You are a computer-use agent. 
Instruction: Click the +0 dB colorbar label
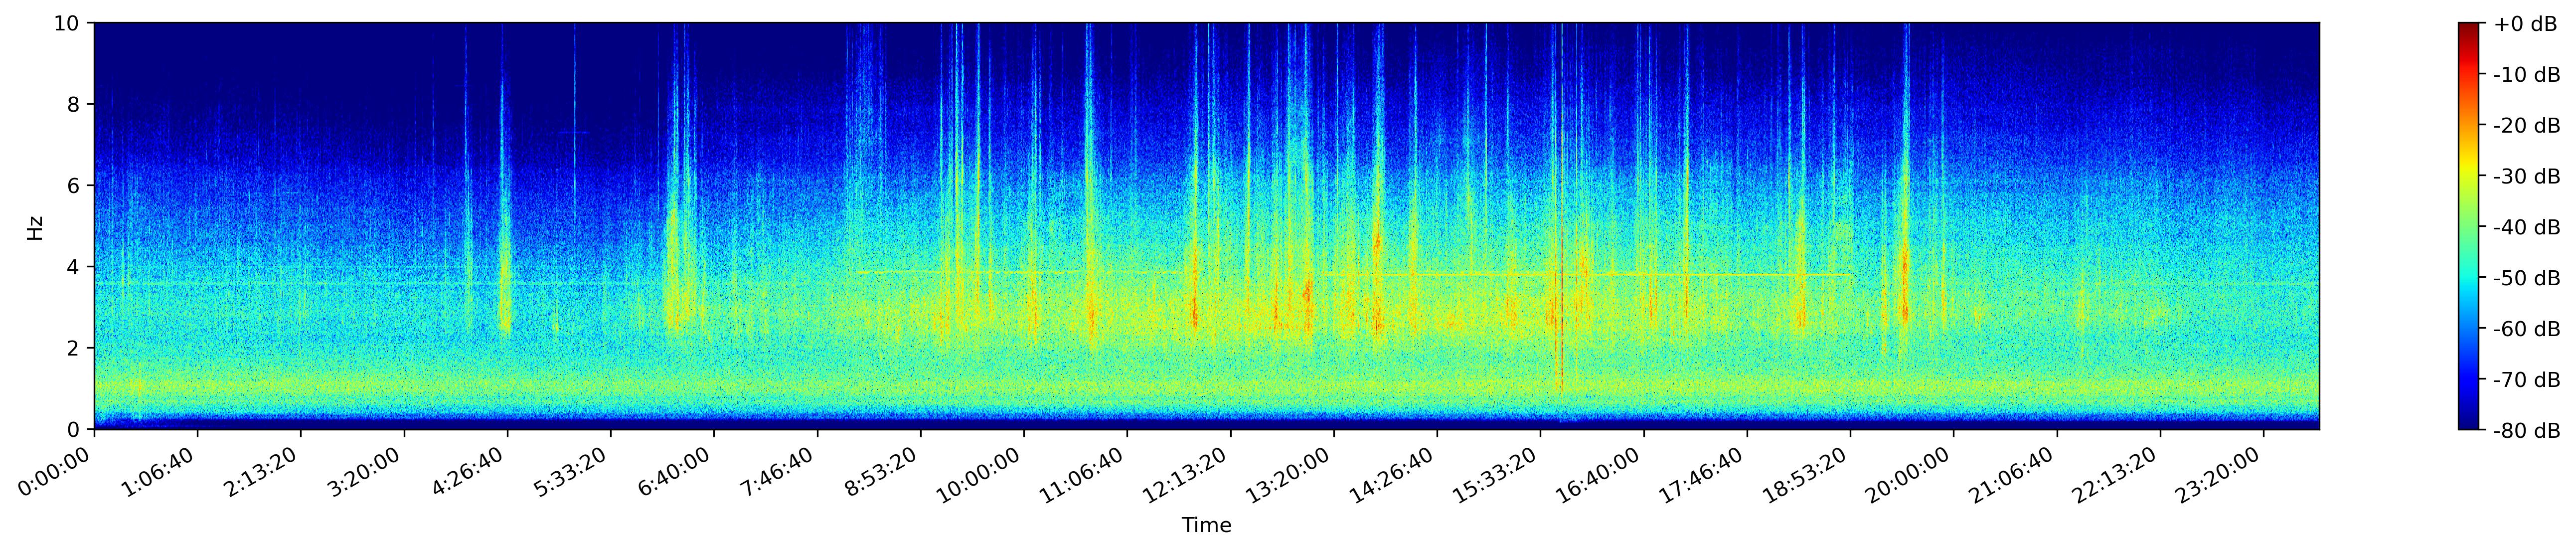(x=2524, y=24)
